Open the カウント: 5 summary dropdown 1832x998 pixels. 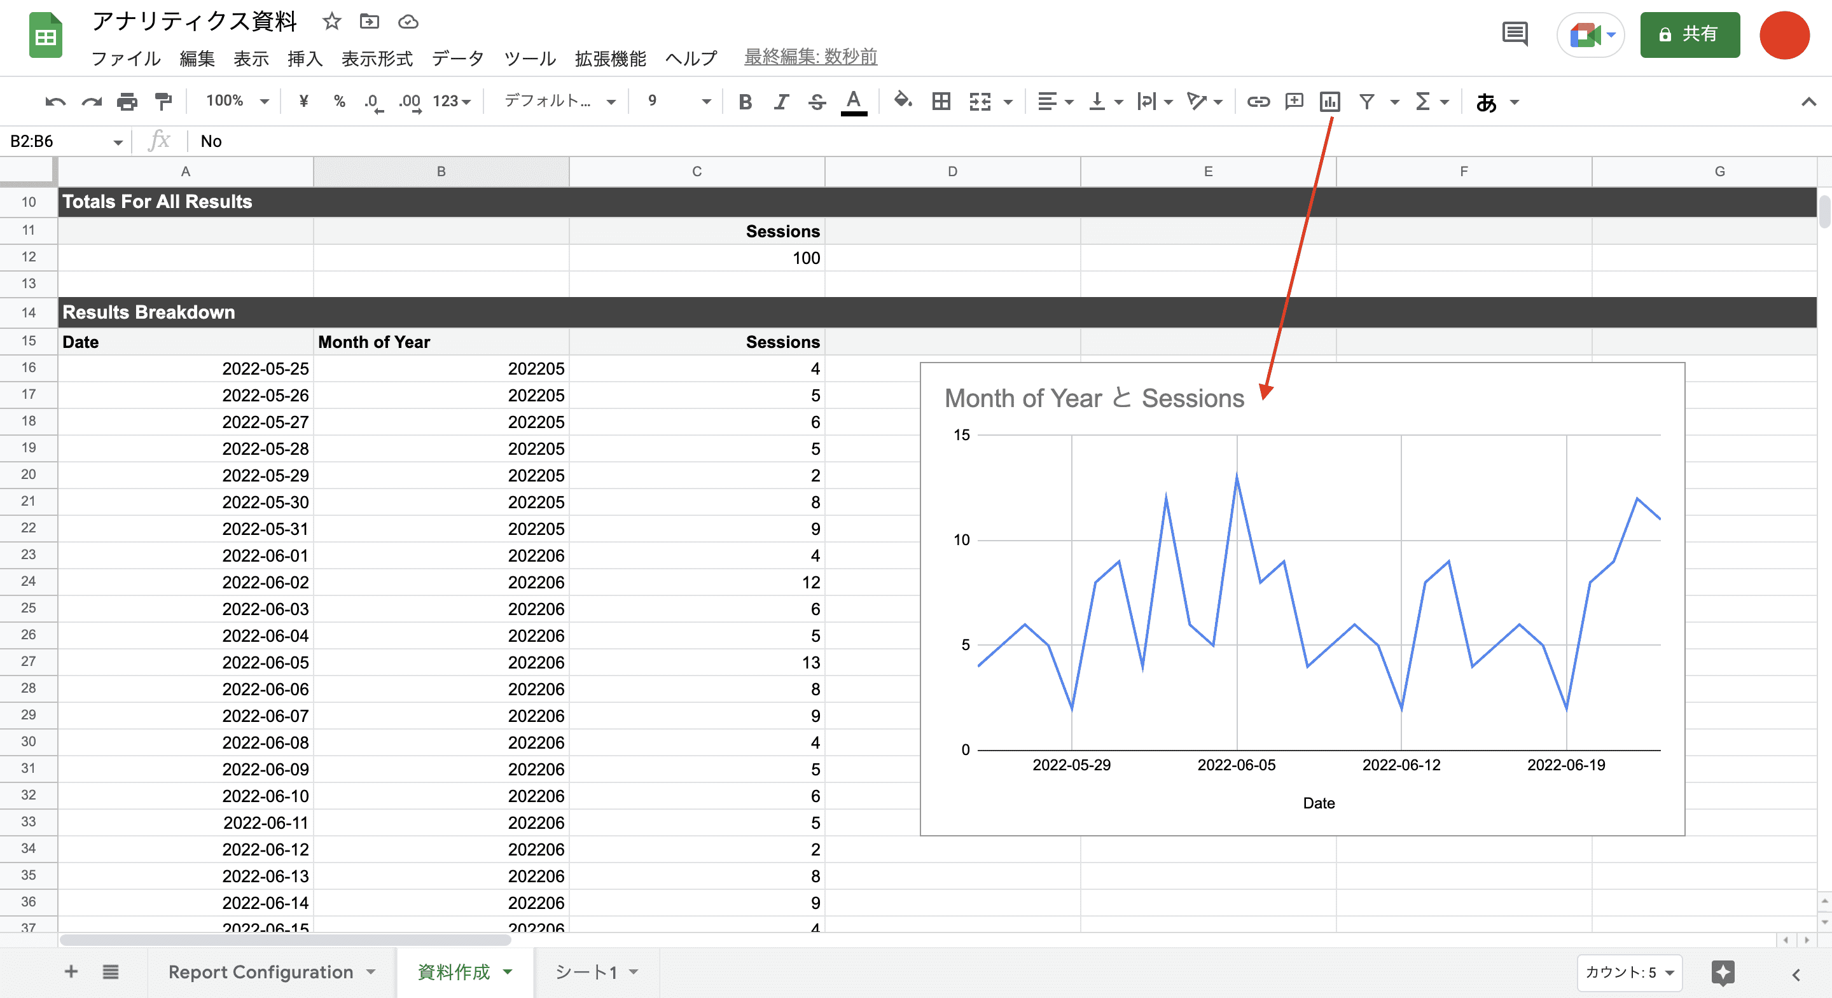tap(1629, 972)
